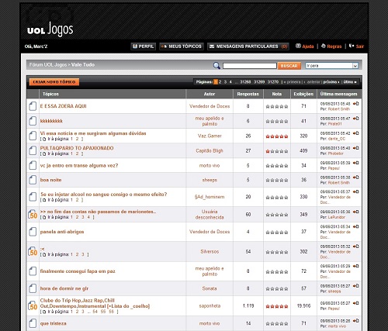Sort by the Respostas column header
Viewport: 388px width, 331px height.
[248, 94]
